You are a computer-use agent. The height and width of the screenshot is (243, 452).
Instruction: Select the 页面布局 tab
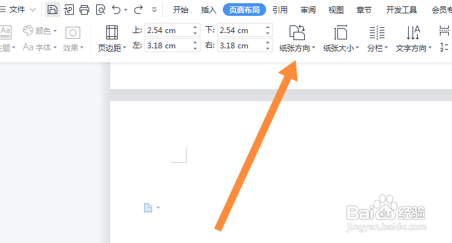click(244, 10)
